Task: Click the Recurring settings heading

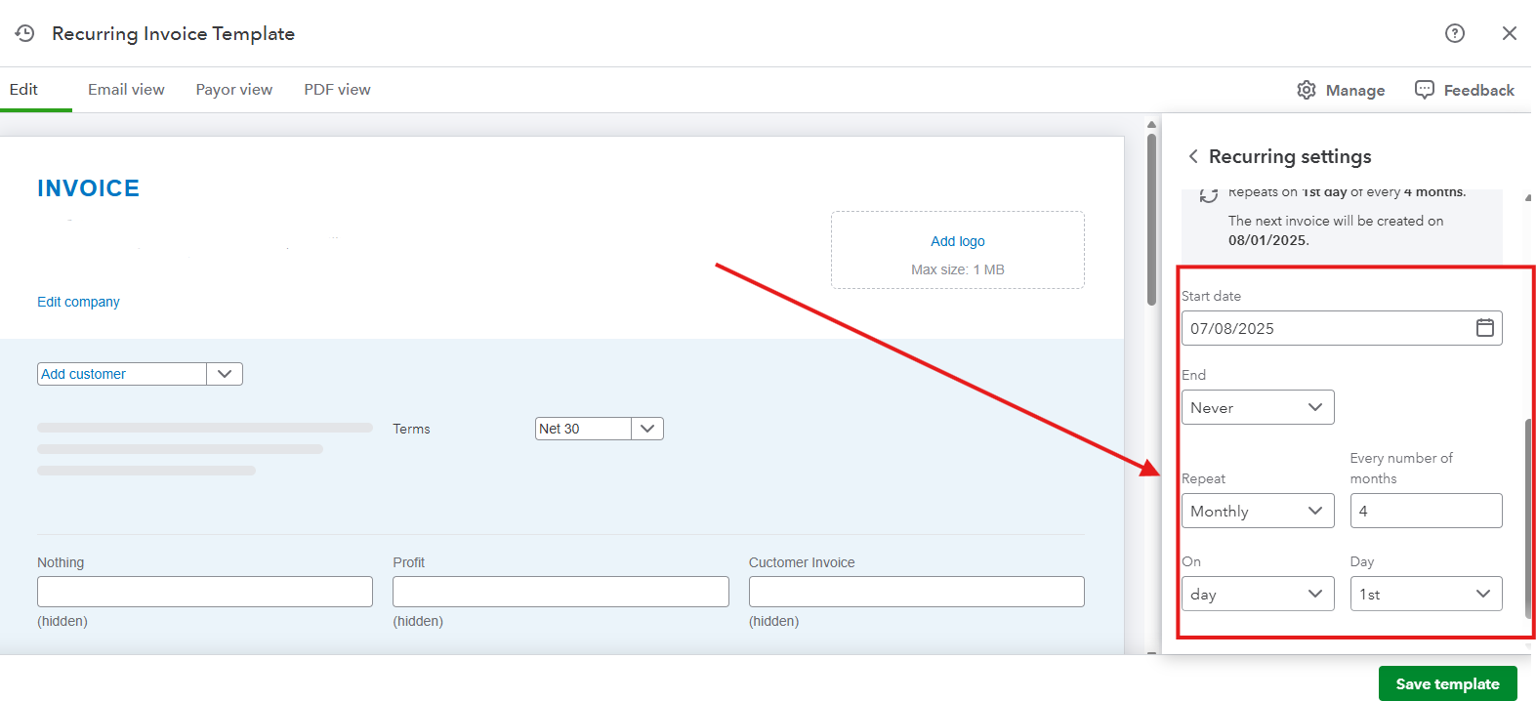Action: (1290, 156)
